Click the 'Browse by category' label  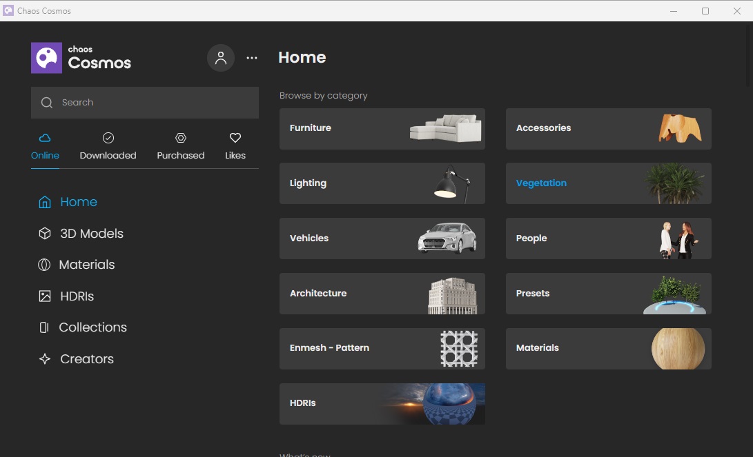(x=324, y=95)
